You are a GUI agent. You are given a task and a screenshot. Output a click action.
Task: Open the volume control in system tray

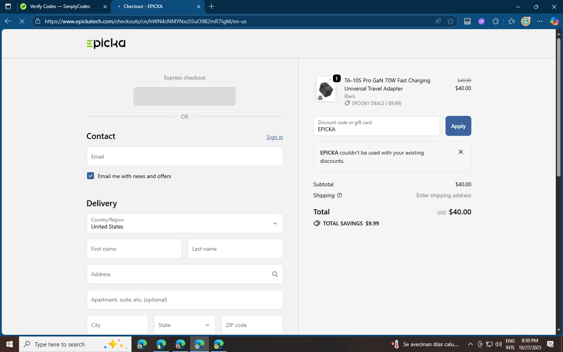[498, 344]
